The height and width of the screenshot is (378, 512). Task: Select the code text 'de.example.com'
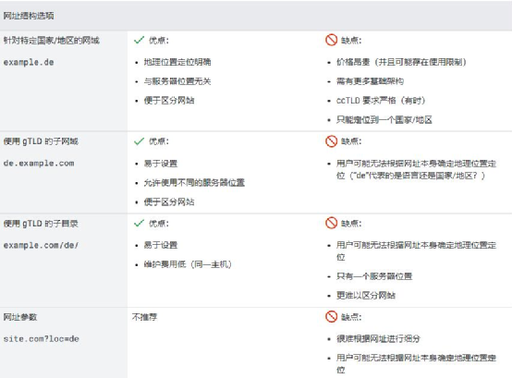[39, 163]
